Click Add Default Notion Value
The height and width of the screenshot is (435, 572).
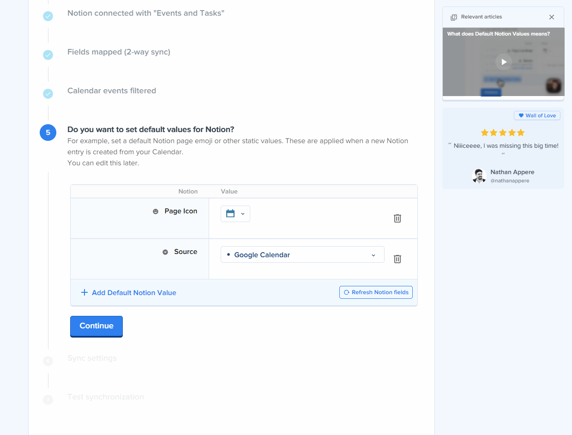coord(134,293)
